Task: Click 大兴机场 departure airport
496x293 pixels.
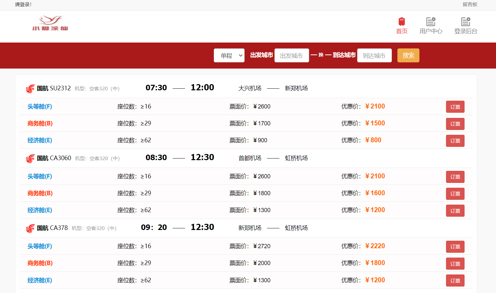Action: click(250, 88)
